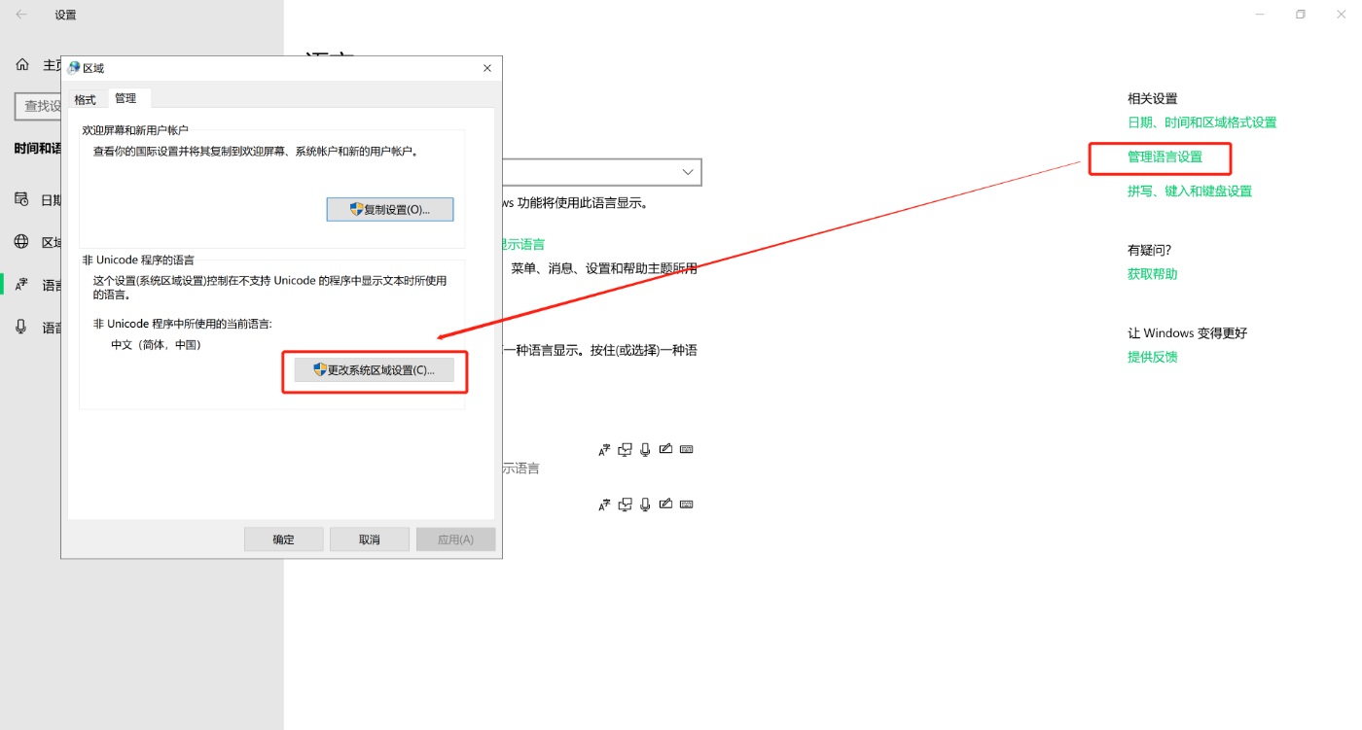
Task: Click the 应用(A) button
Action: tap(455, 539)
